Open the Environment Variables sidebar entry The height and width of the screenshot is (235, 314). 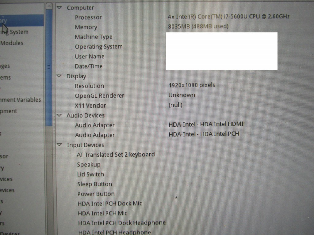coord(21,100)
